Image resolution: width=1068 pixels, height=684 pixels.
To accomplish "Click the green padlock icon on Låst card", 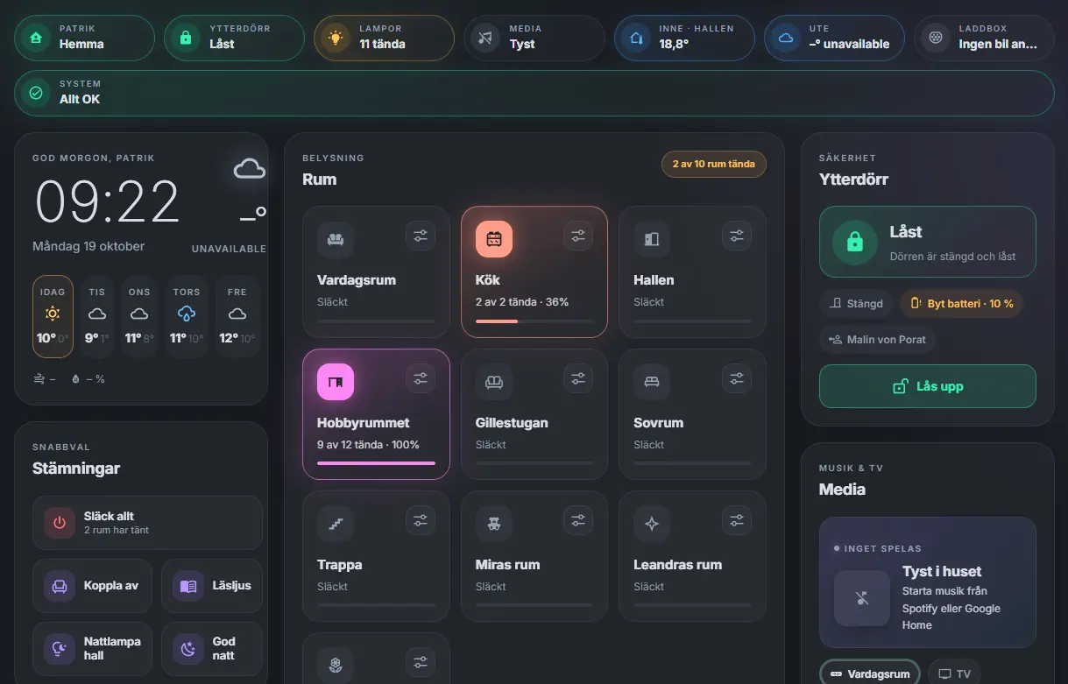I will 854,242.
